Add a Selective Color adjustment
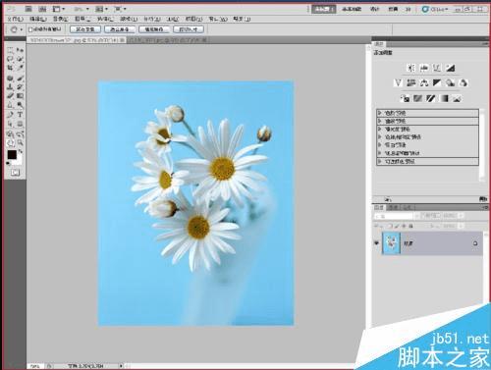The width and height of the screenshot is (491, 370). [458, 98]
